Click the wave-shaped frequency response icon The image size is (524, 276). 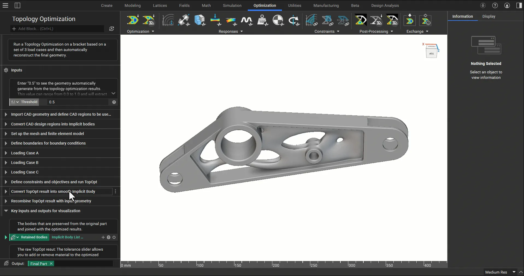coord(247,20)
